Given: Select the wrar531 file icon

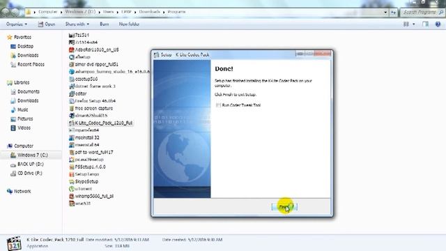Looking at the screenshot, I should pyautogui.click(x=72, y=204).
